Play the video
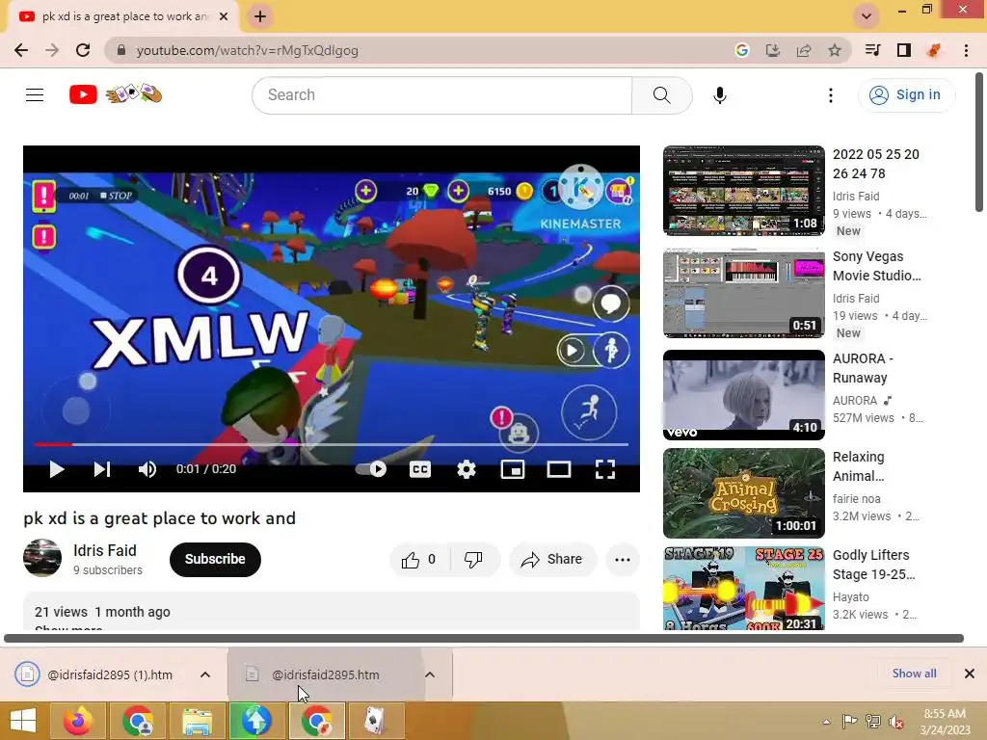Screen dimensions: 987x740 coord(56,469)
